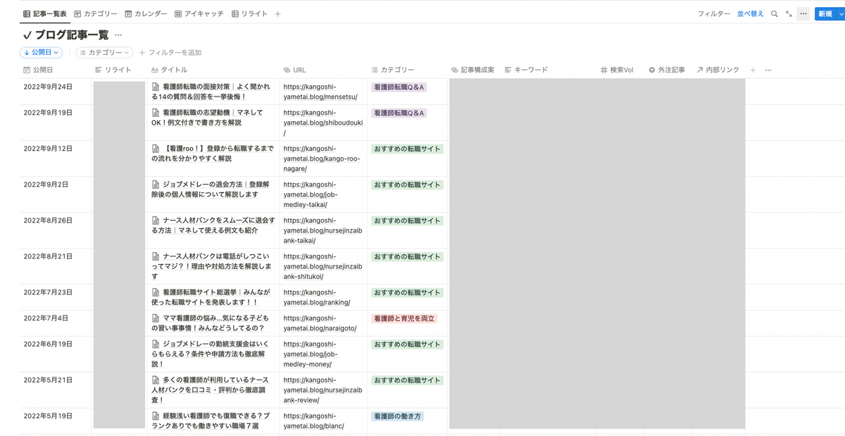Click 看護師と育児を両立 red category tag

point(404,318)
